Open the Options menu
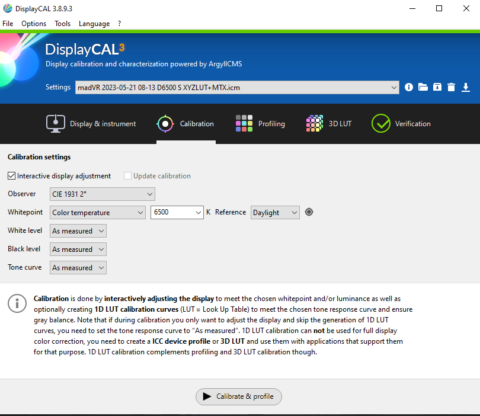Viewport: 480px width, 416px height. click(x=34, y=24)
